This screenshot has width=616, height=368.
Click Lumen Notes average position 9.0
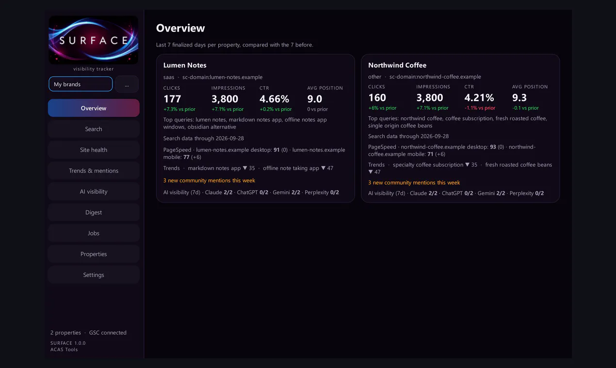[x=315, y=99]
